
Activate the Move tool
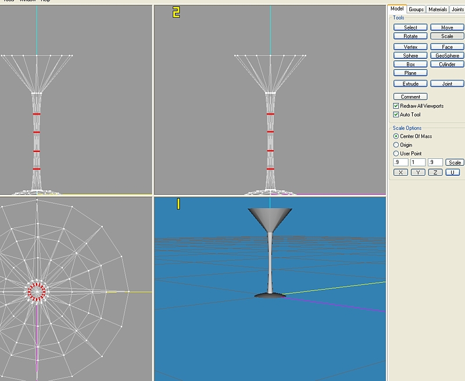[x=446, y=27]
